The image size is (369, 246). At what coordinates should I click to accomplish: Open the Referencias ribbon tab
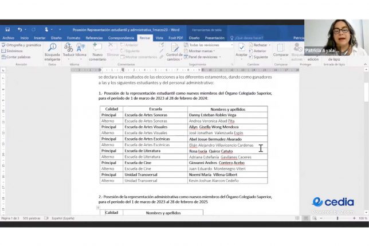(x=95, y=38)
